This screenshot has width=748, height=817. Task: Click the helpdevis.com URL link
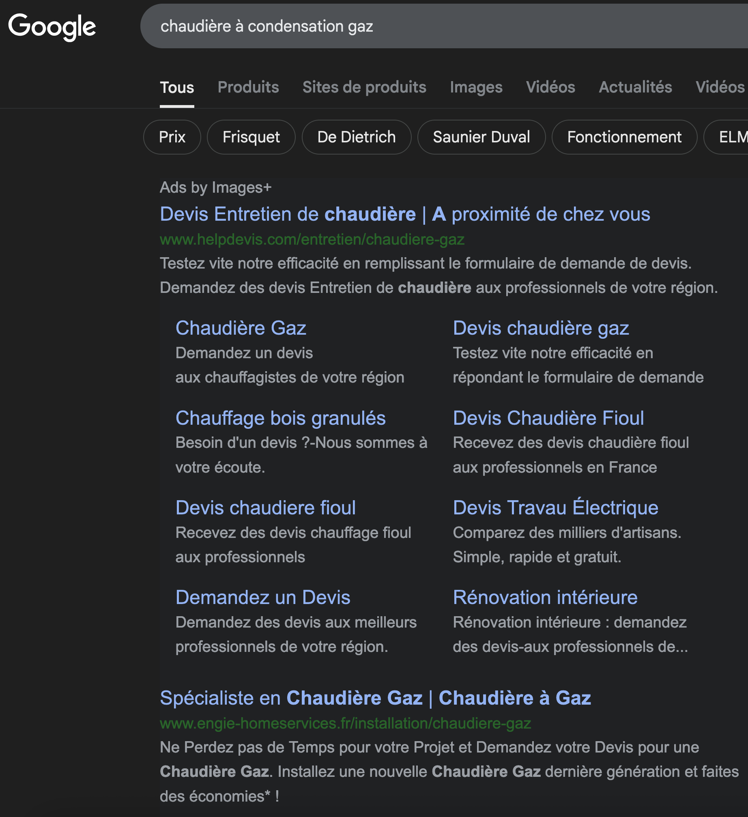[312, 239]
